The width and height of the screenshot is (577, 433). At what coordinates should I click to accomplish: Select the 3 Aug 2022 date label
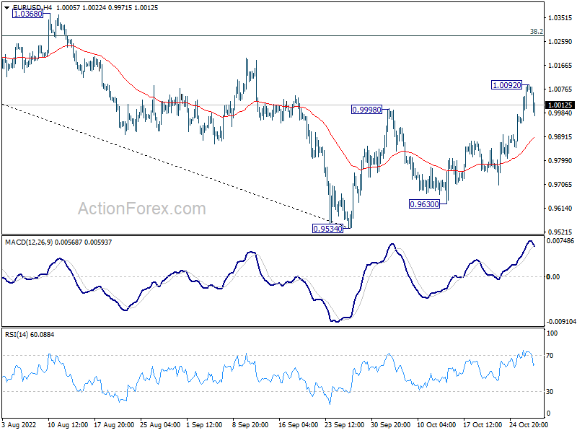click(19, 425)
